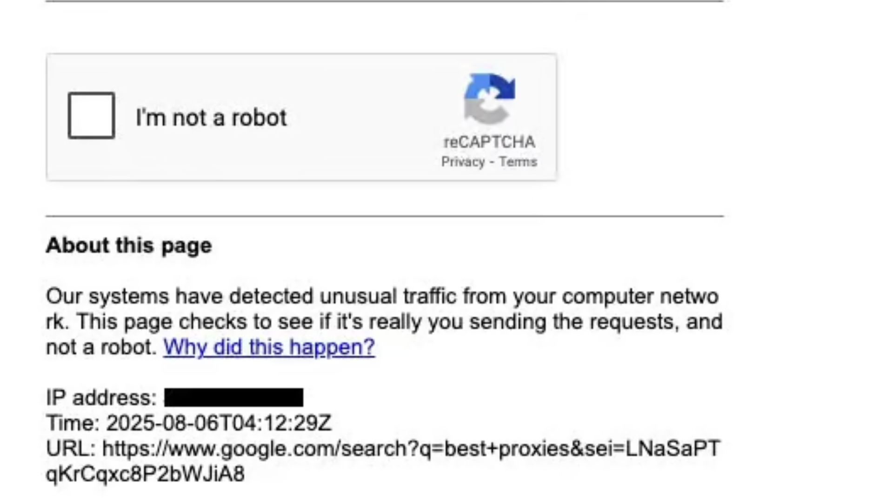Open the reCAPTCHA Privacy link

click(x=463, y=162)
